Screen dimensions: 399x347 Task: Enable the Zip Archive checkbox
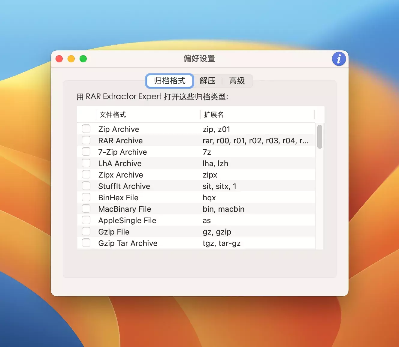pyautogui.click(x=86, y=129)
